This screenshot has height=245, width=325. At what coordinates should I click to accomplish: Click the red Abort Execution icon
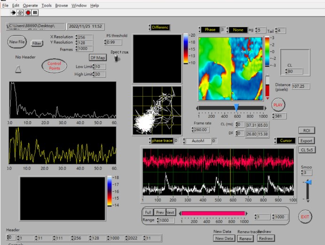28,13
